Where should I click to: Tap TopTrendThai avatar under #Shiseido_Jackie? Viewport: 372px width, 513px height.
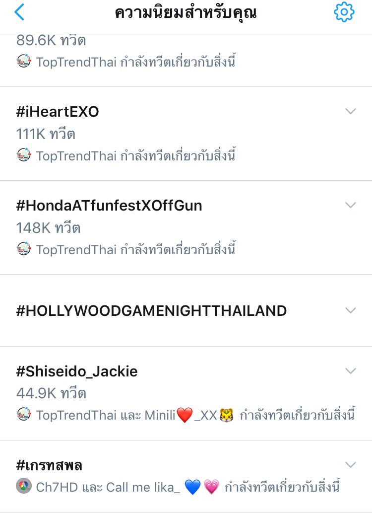click(24, 415)
